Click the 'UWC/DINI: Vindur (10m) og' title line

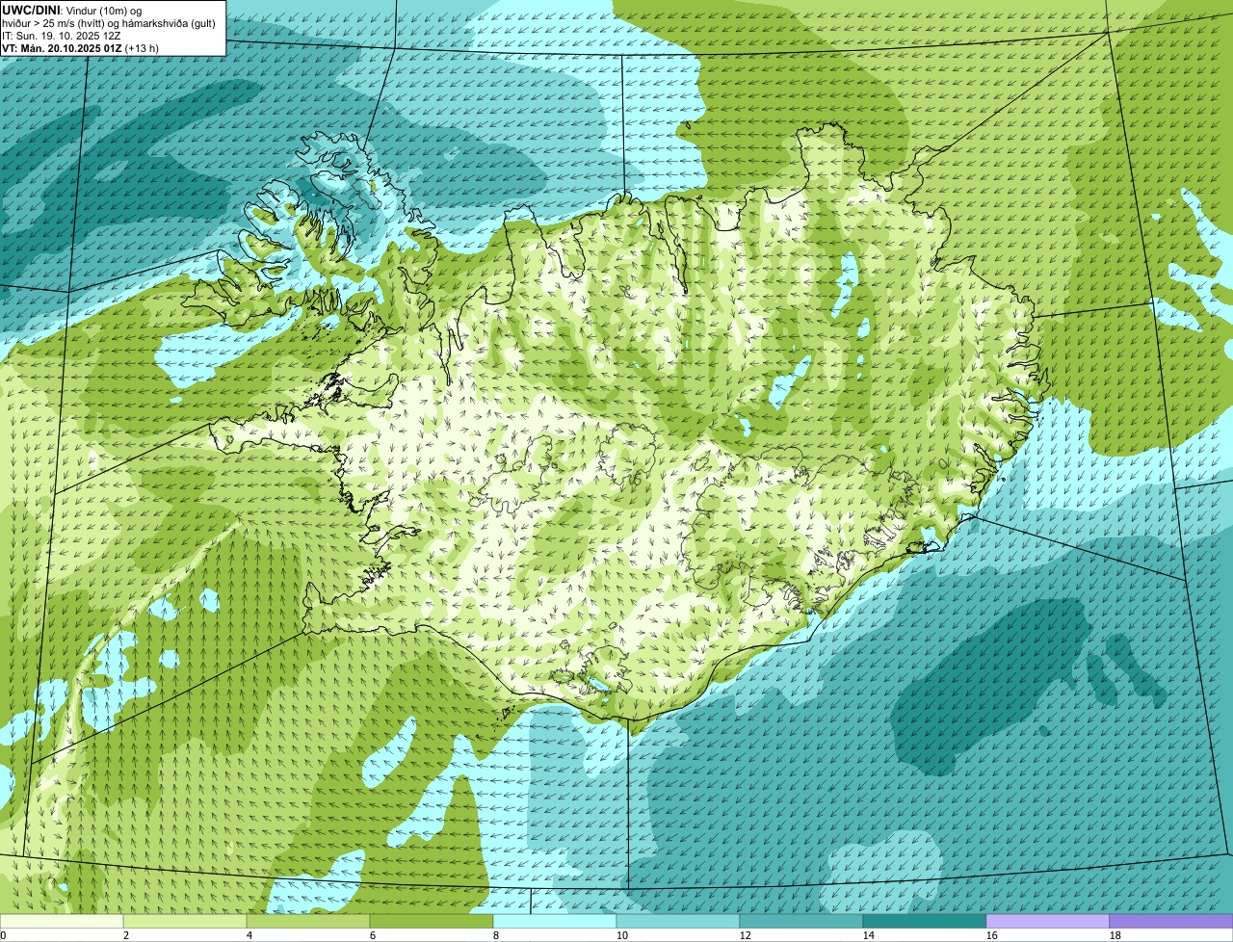pos(72,10)
